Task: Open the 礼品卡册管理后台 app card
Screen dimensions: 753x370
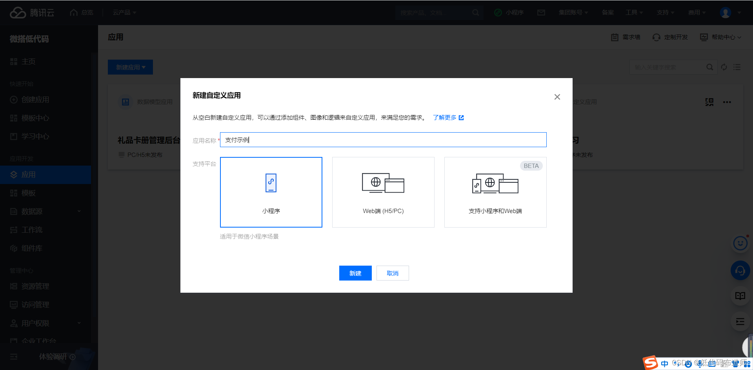Action: [149, 140]
